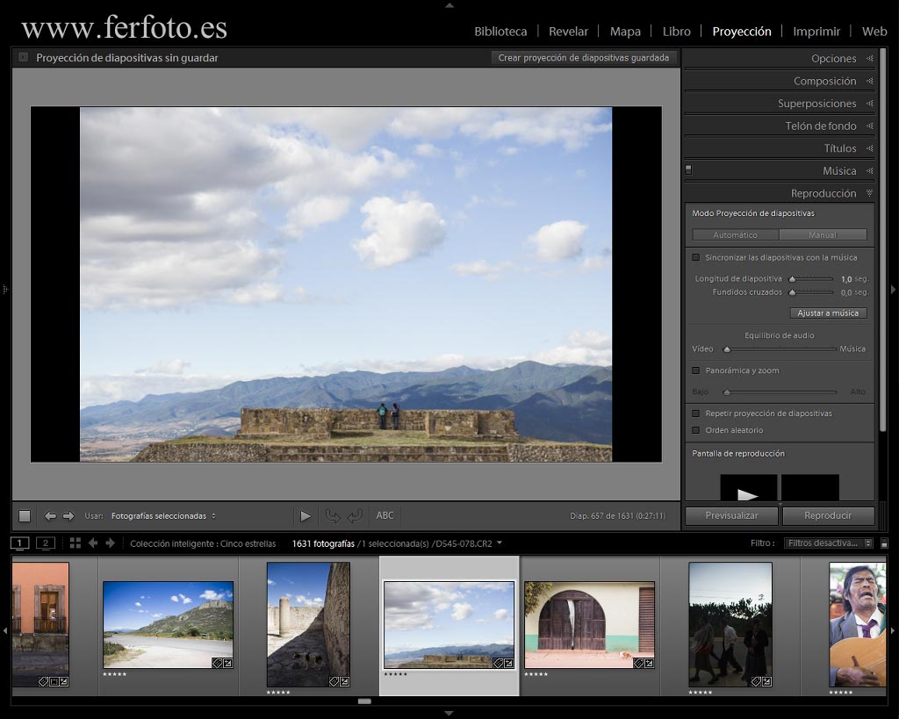The height and width of the screenshot is (719, 899).
Task: Select secondary window display 2 icon
Action: 46,543
